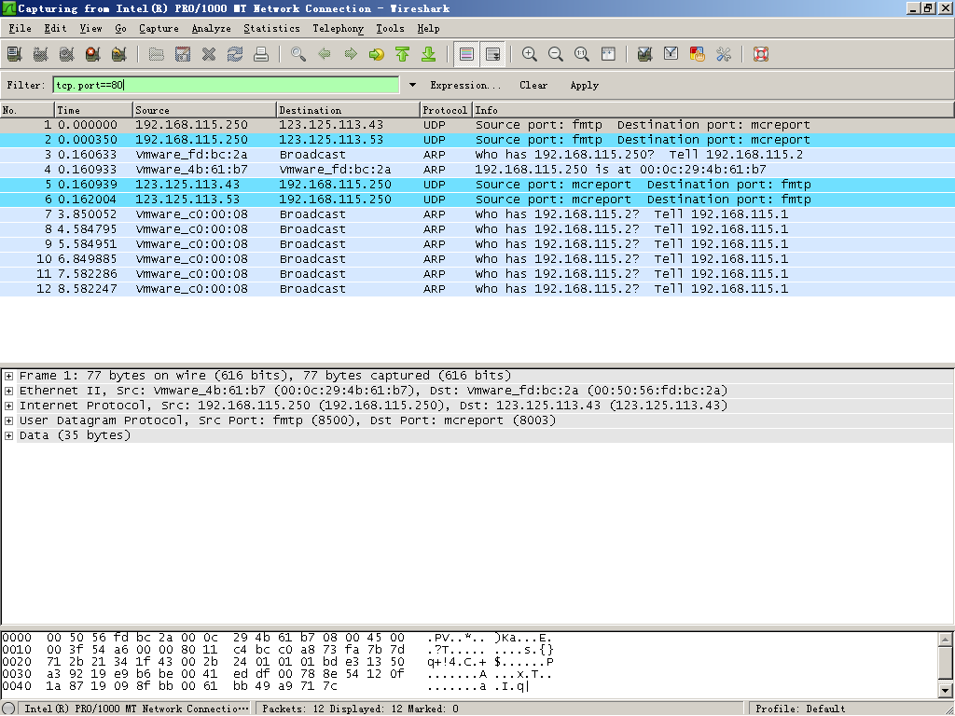Open the list of capture interfaces

click(15, 54)
